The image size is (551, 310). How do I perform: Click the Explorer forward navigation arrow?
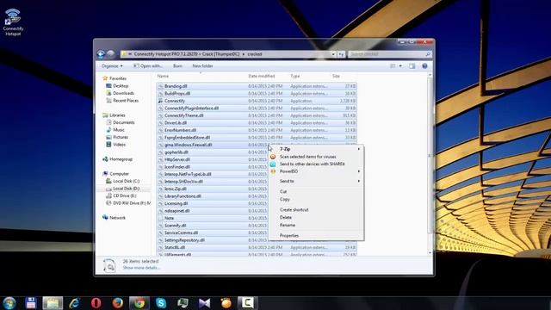[111, 54]
